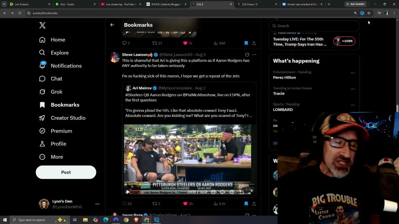Click the Windows taskbar search box

click(x=40, y=220)
